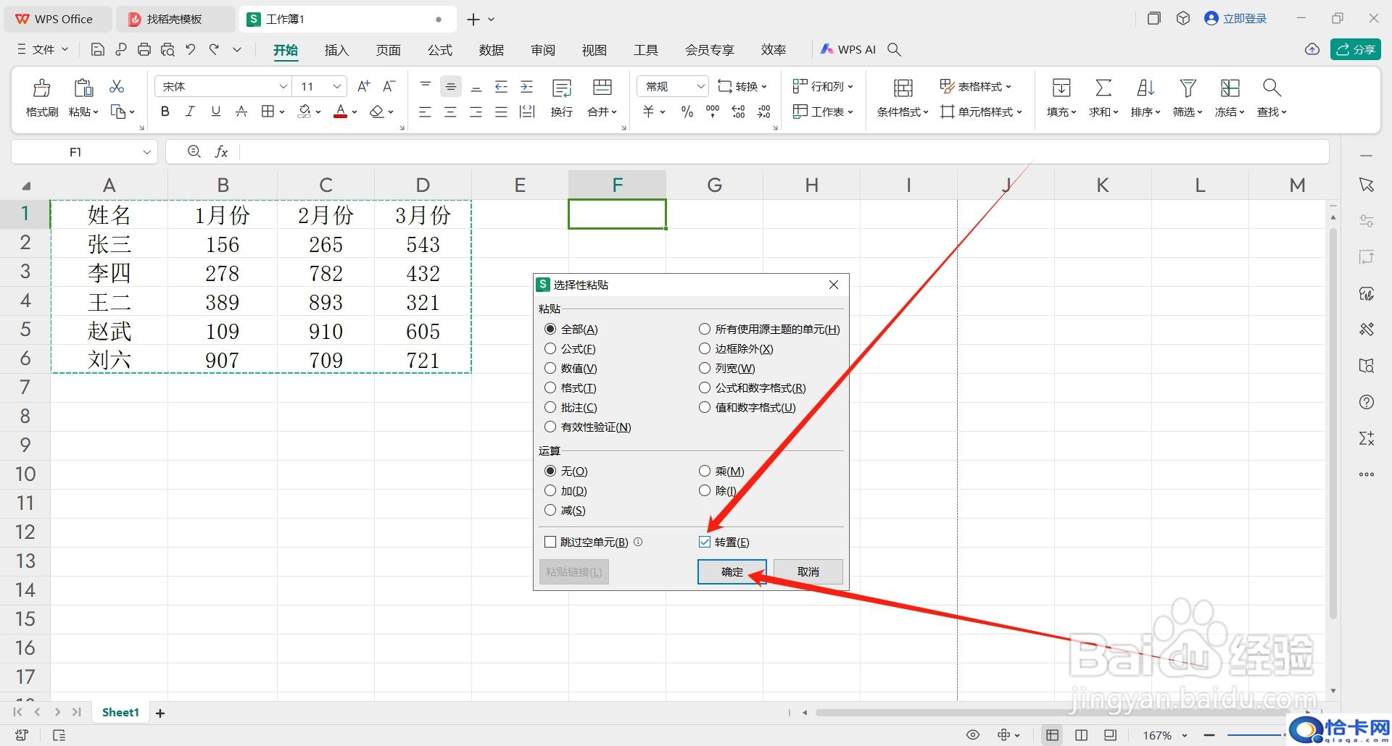Click the center horizontal align icon
Screen dimensions: 1392x746
point(450,112)
